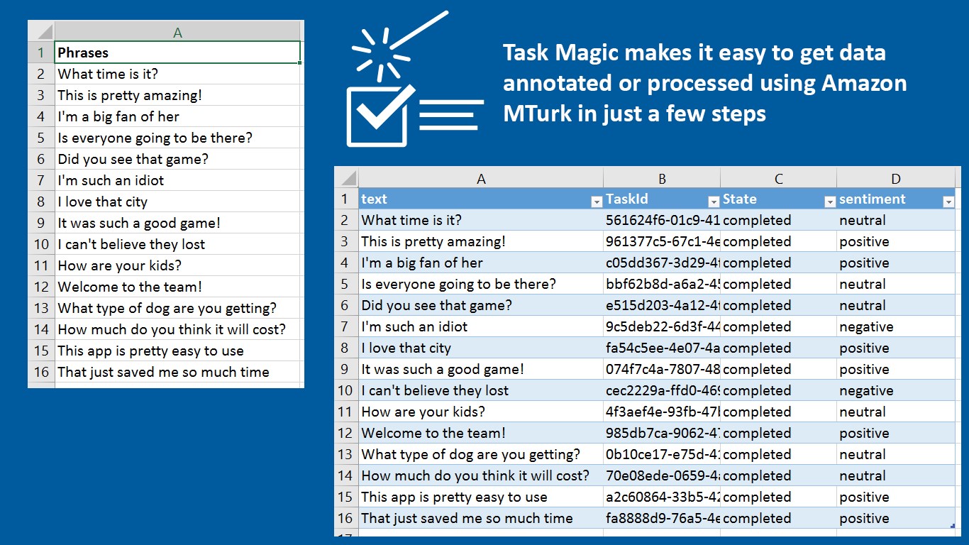Image resolution: width=969 pixels, height=545 pixels.
Task: Click 'neutral' sentiment for 'How are your kids?'
Action: [896, 412]
